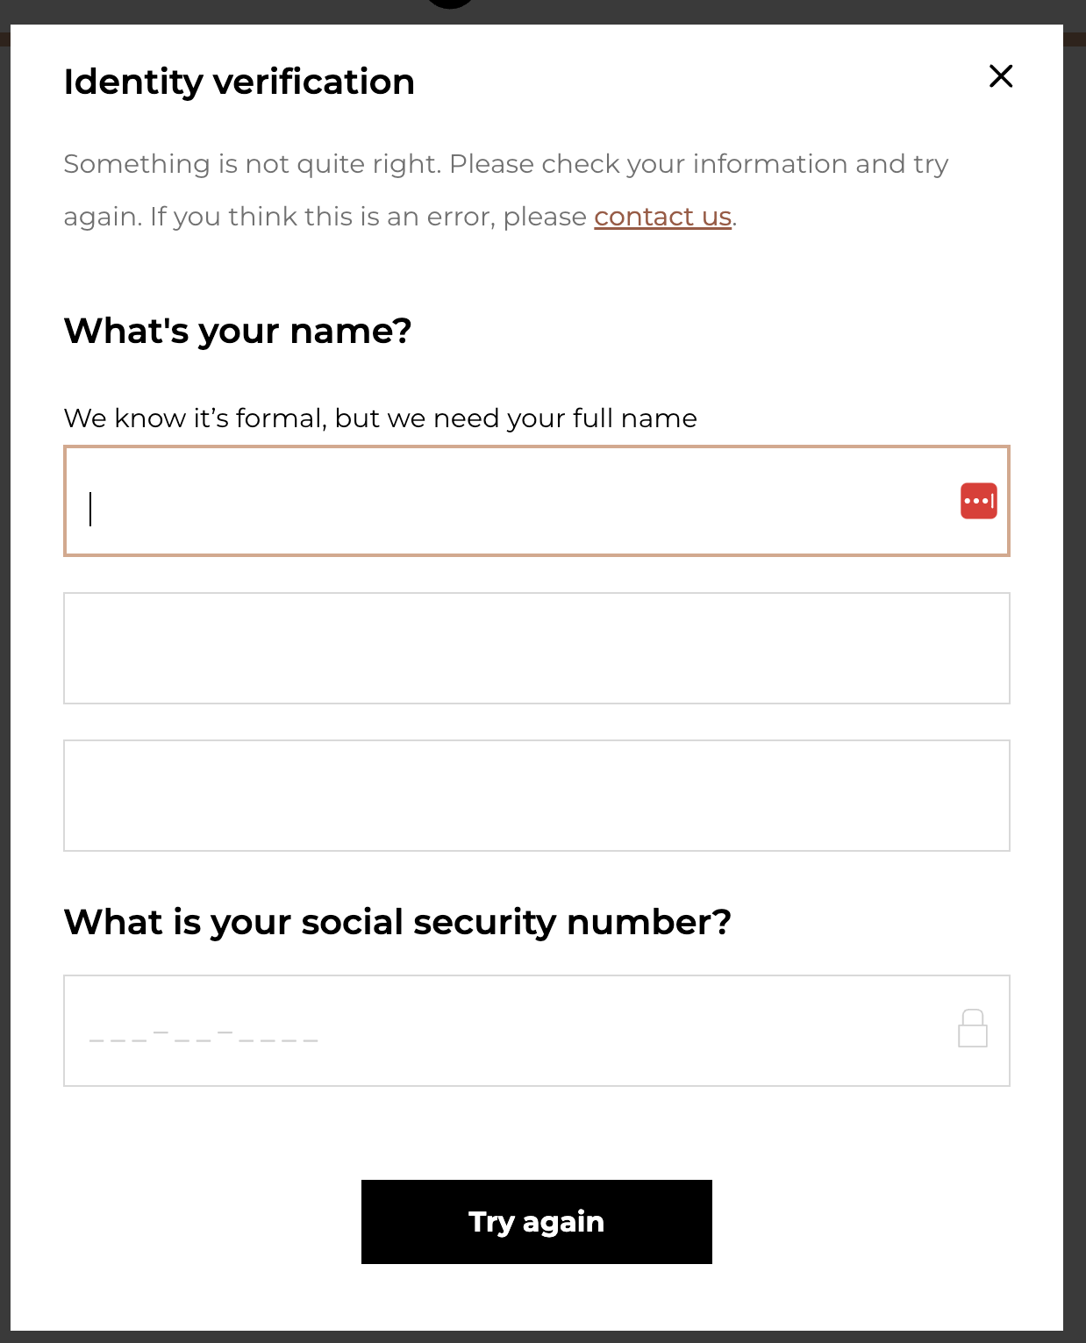Click the password manager icon in name field

click(978, 501)
